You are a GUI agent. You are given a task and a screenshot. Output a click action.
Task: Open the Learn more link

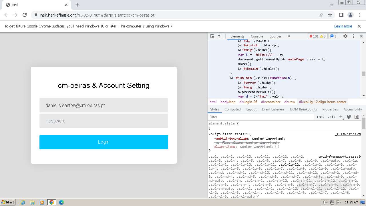(x=343, y=26)
